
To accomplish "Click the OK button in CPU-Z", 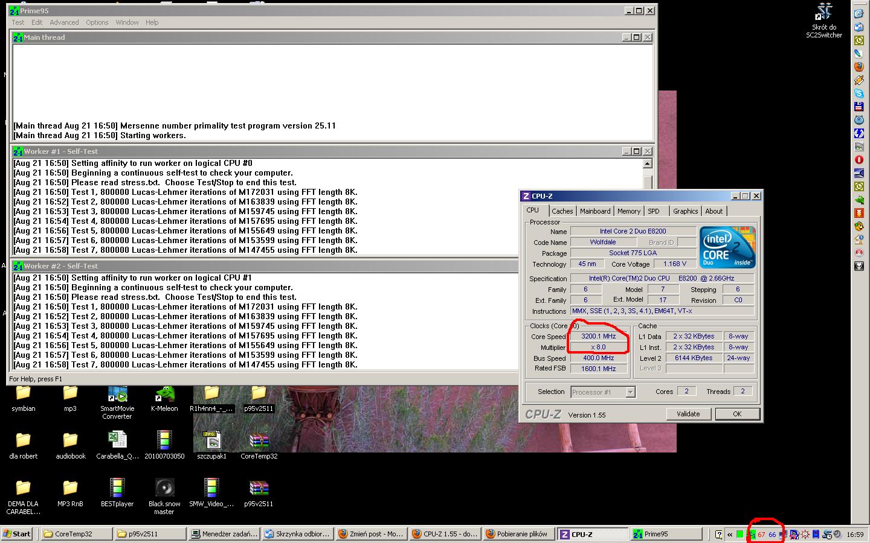I will 737,414.
